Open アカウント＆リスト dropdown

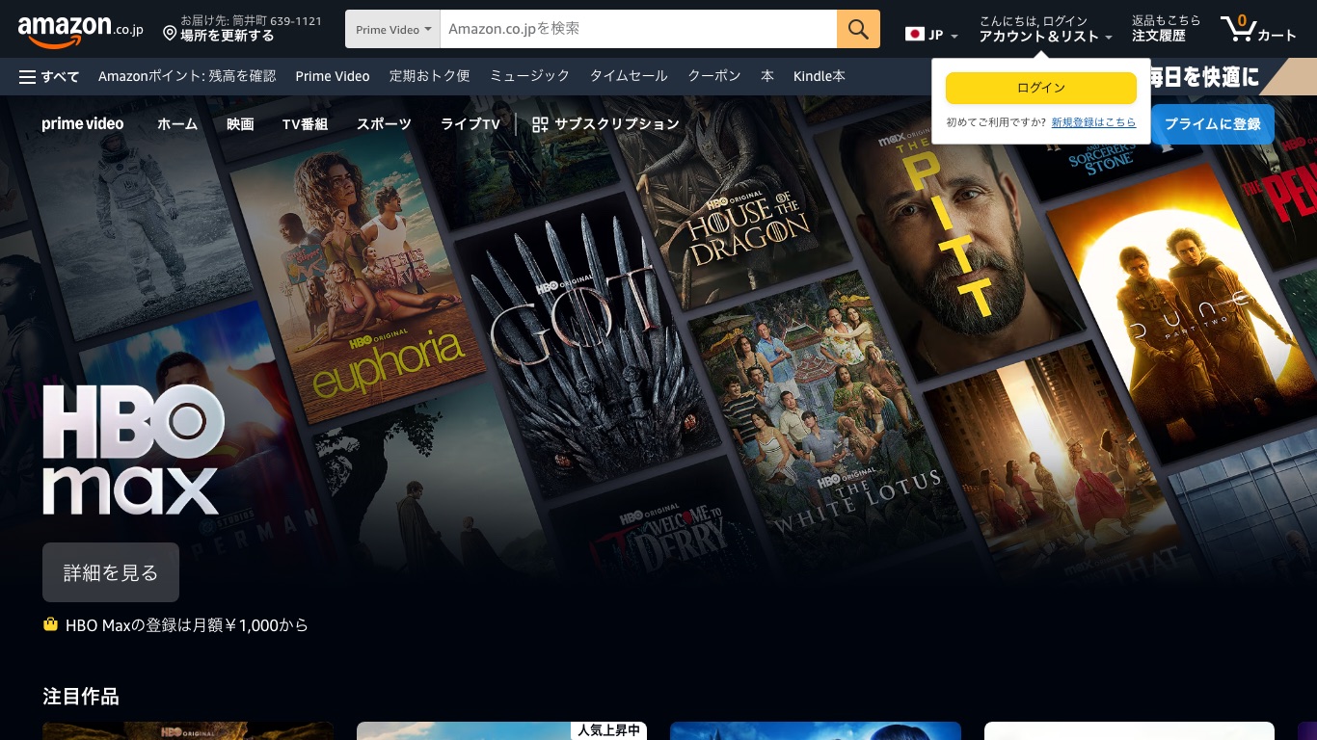point(1046,29)
